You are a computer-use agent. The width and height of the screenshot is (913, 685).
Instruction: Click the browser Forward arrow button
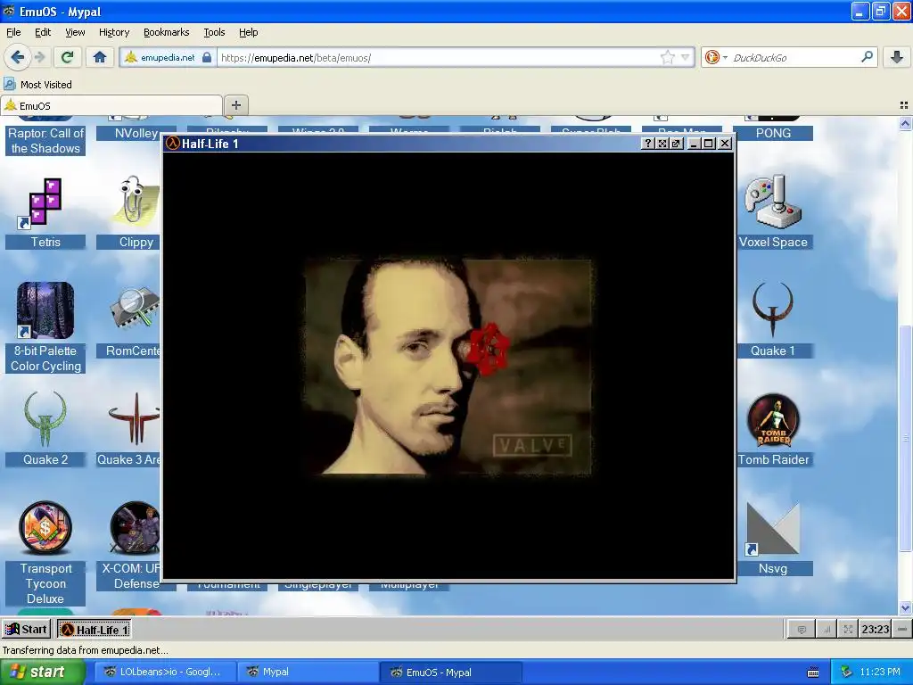(x=39, y=57)
